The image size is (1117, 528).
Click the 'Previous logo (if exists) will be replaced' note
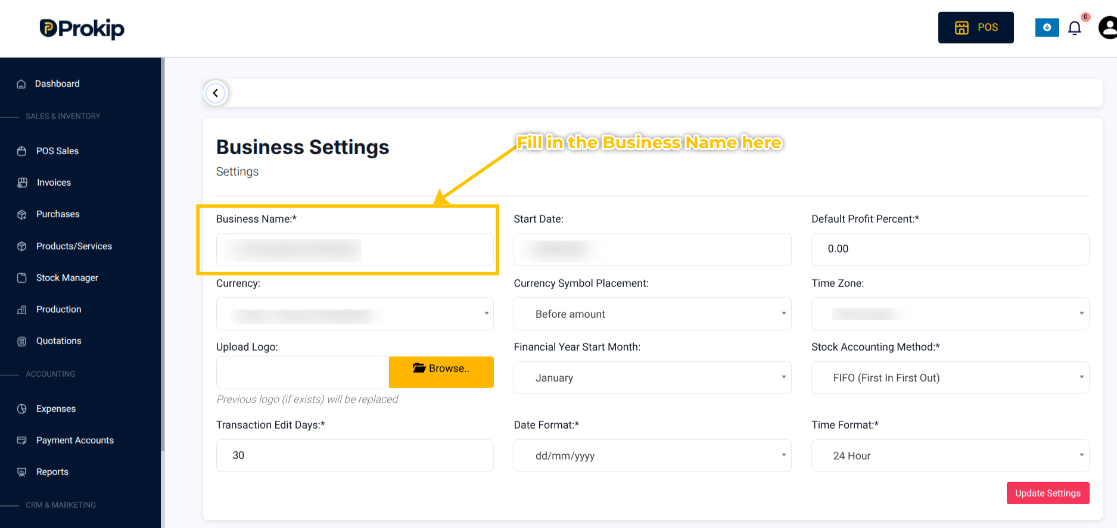click(307, 399)
